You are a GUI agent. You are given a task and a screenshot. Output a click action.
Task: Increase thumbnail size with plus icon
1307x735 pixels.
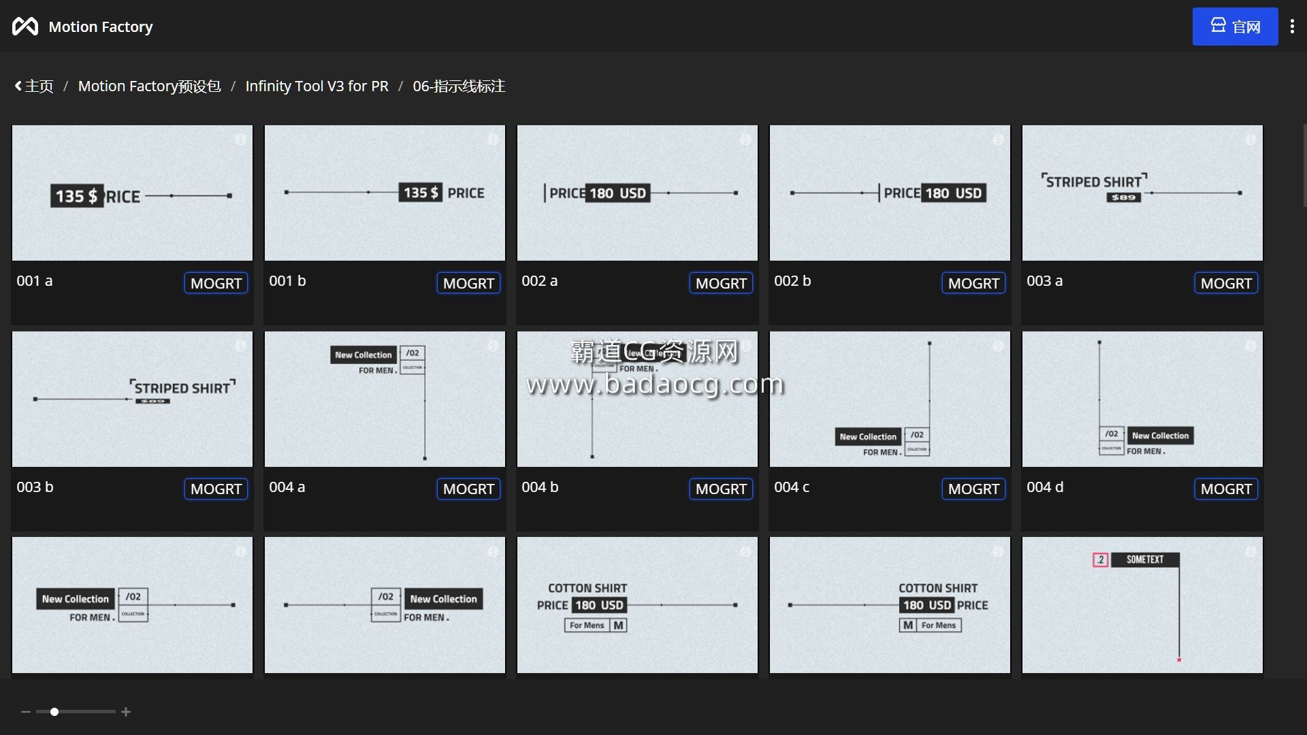tap(126, 712)
